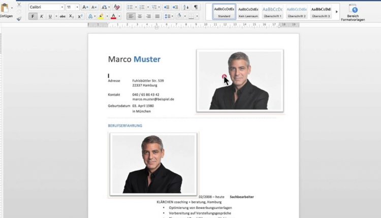Click the address line 22337 Hamburg
This screenshot has height=218, width=381.
(145, 85)
